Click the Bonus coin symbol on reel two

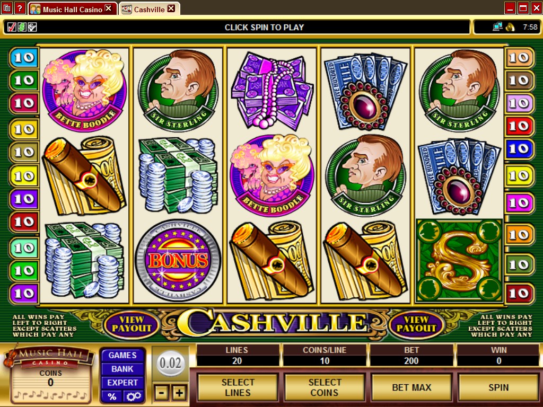pyautogui.click(x=178, y=260)
